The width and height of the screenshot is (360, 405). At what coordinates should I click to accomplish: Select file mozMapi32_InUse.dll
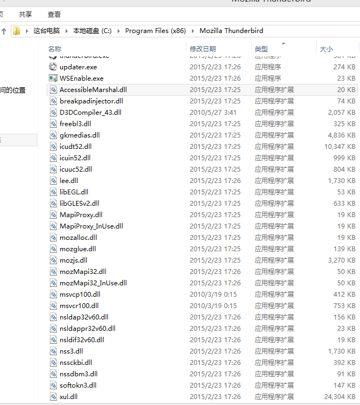[93, 283]
